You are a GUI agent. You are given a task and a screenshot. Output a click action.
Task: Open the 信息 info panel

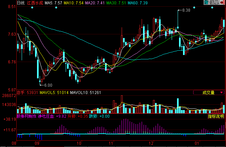point(214,3)
